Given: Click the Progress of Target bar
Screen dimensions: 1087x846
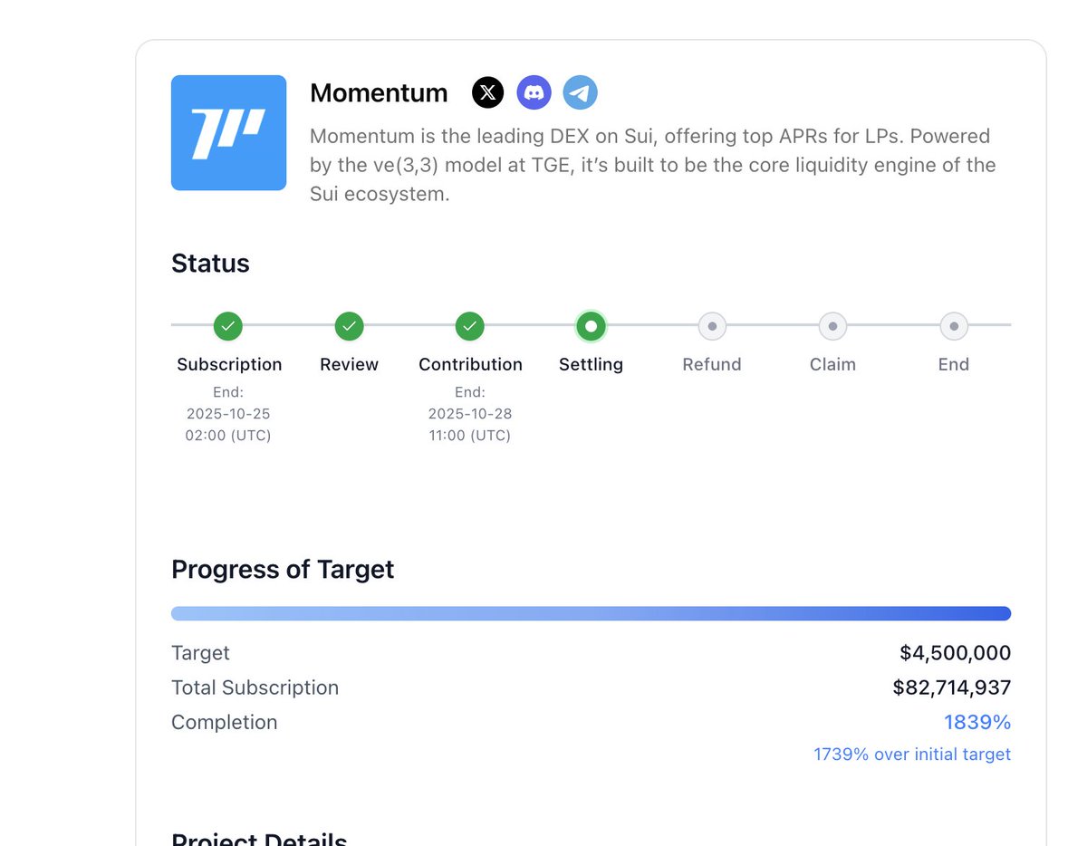Looking at the screenshot, I should pyautogui.click(x=591, y=613).
